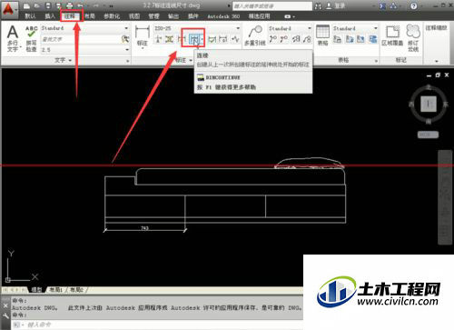Switch to the 插入 ribbon tab
The height and width of the screenshot is (330, 454).
coord(50,16)
